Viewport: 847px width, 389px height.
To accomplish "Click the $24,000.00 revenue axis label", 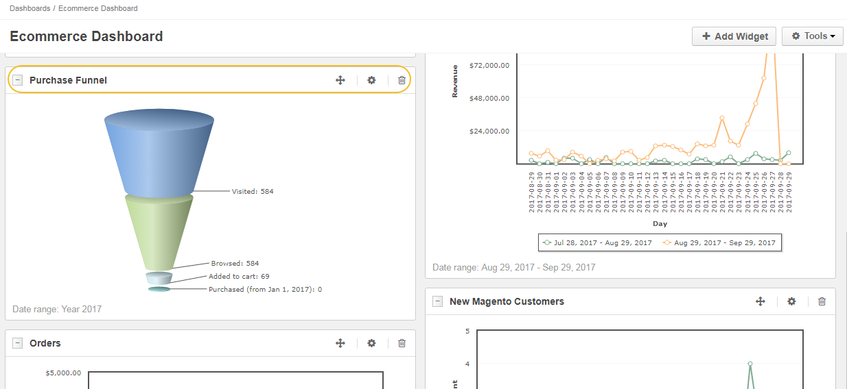I will pos(489,131).
